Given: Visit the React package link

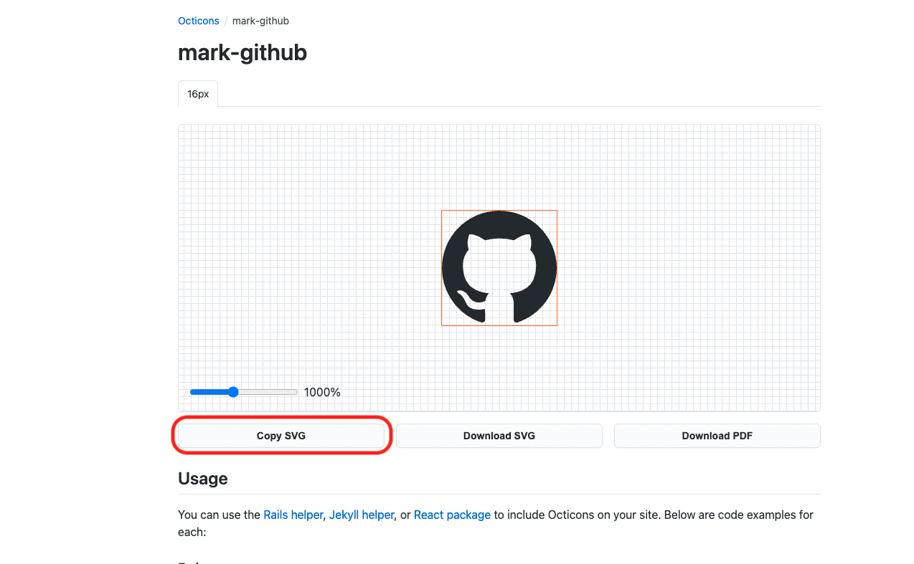Looking at the screenshot, I should click(452, 515).
